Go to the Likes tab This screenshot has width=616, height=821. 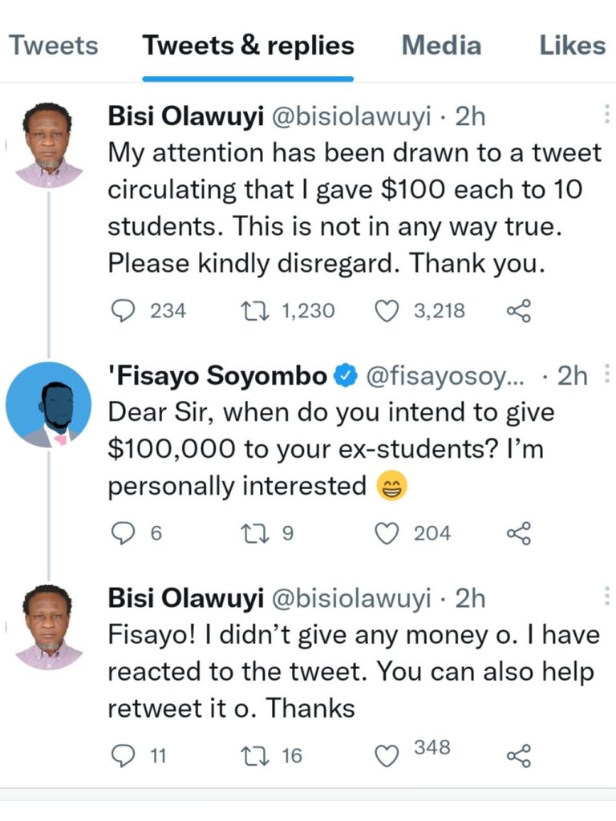point(572,45)
